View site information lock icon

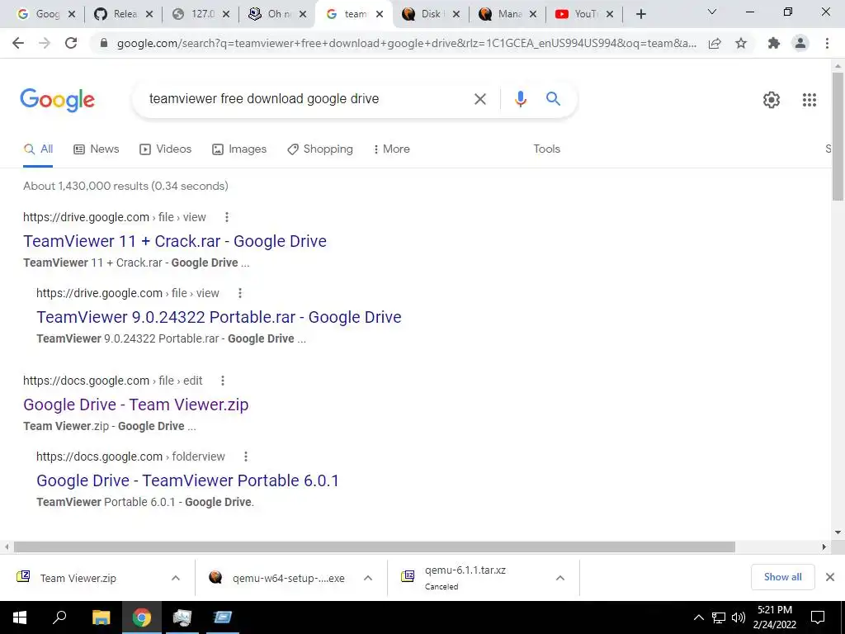tap(104, 43)
